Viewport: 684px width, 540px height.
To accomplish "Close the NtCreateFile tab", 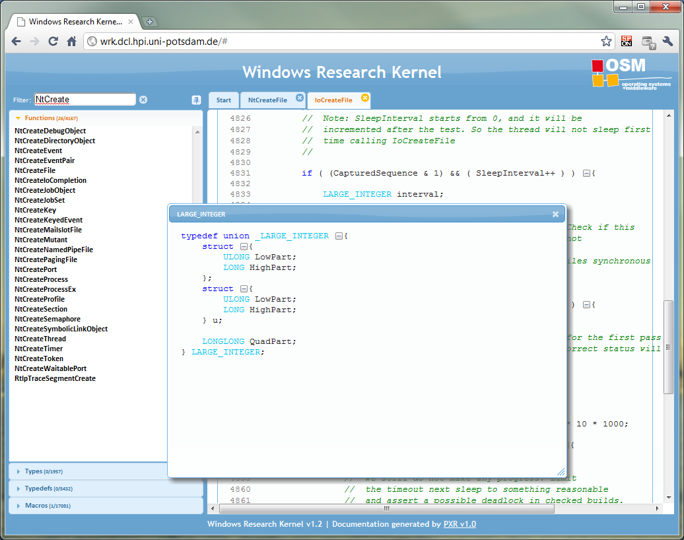I will coord(300,98).
